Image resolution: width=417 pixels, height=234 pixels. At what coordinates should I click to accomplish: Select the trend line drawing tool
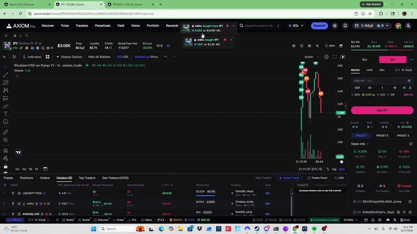[6, 75]
